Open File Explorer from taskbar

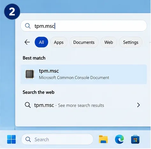(x=103, y=139)
